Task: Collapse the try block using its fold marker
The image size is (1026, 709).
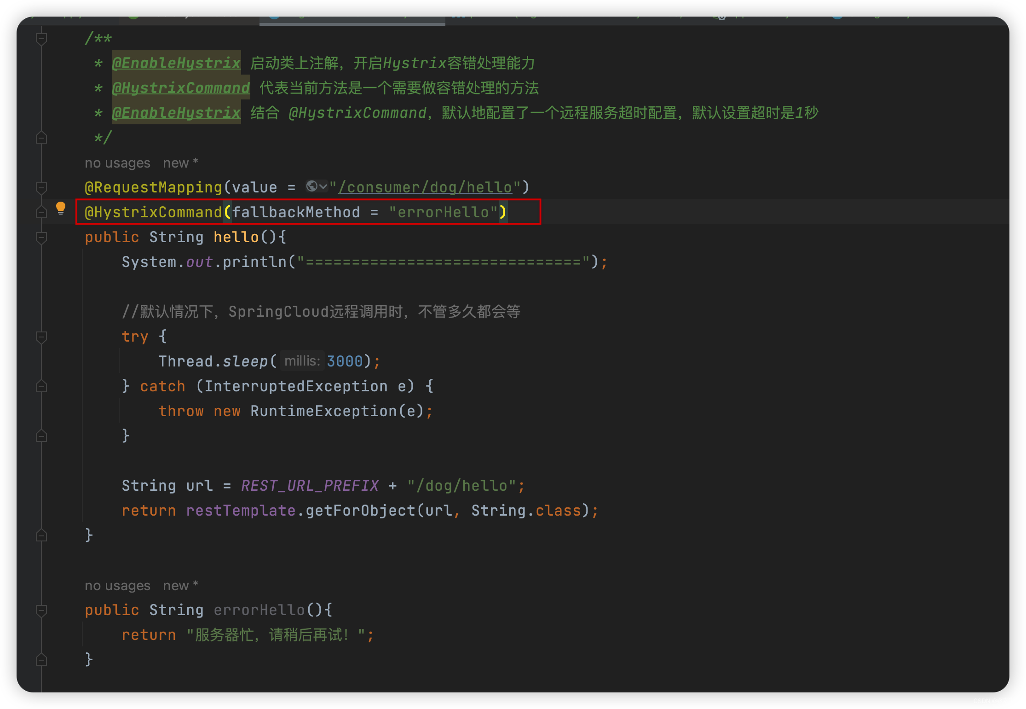Action: (41, 337)
